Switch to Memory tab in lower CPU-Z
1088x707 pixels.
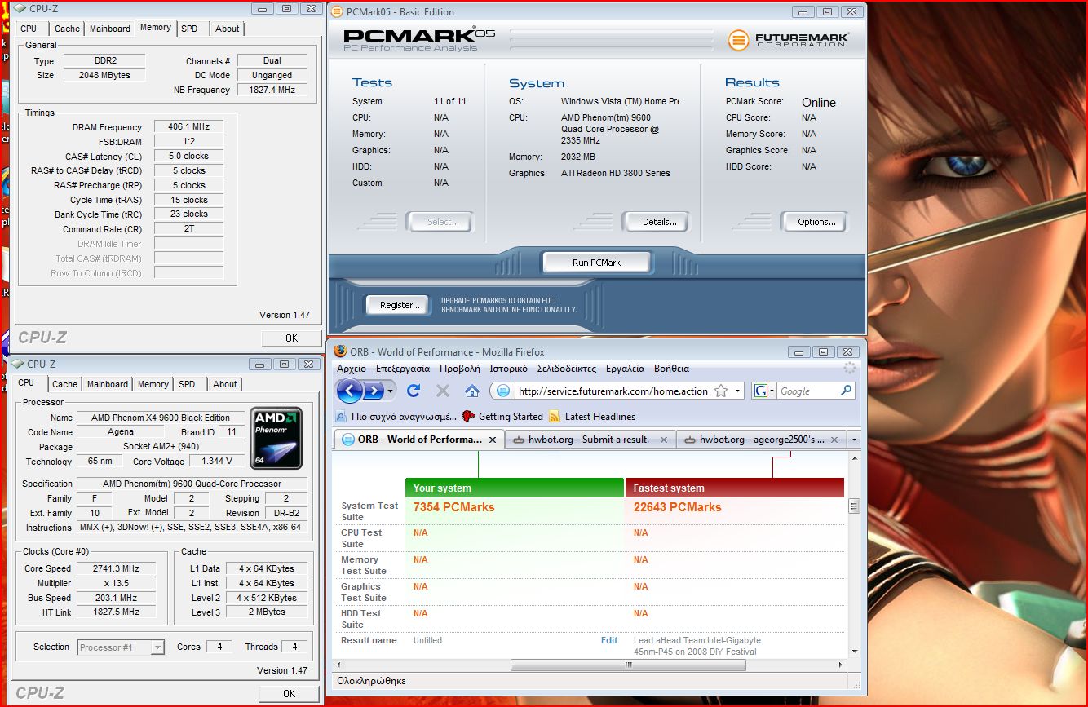point(153,384)
